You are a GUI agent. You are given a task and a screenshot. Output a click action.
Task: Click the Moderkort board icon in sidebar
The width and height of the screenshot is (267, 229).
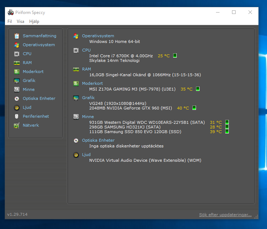coord(17,72)
